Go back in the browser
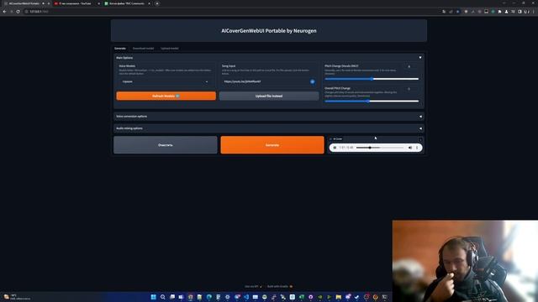The width and height of the screenshot is (538, 302). coord(4,11)
